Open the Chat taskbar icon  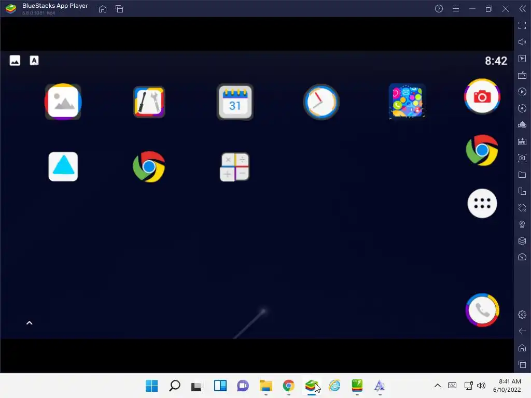[x=243, y=386]
